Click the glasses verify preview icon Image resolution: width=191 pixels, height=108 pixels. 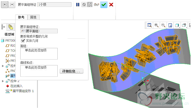[97, 5]
